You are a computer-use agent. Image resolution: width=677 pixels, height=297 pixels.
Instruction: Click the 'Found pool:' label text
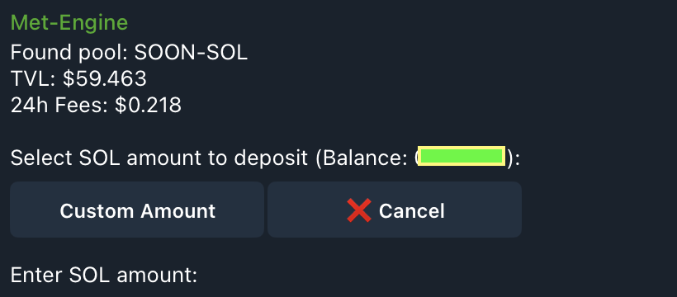point(69,53)
